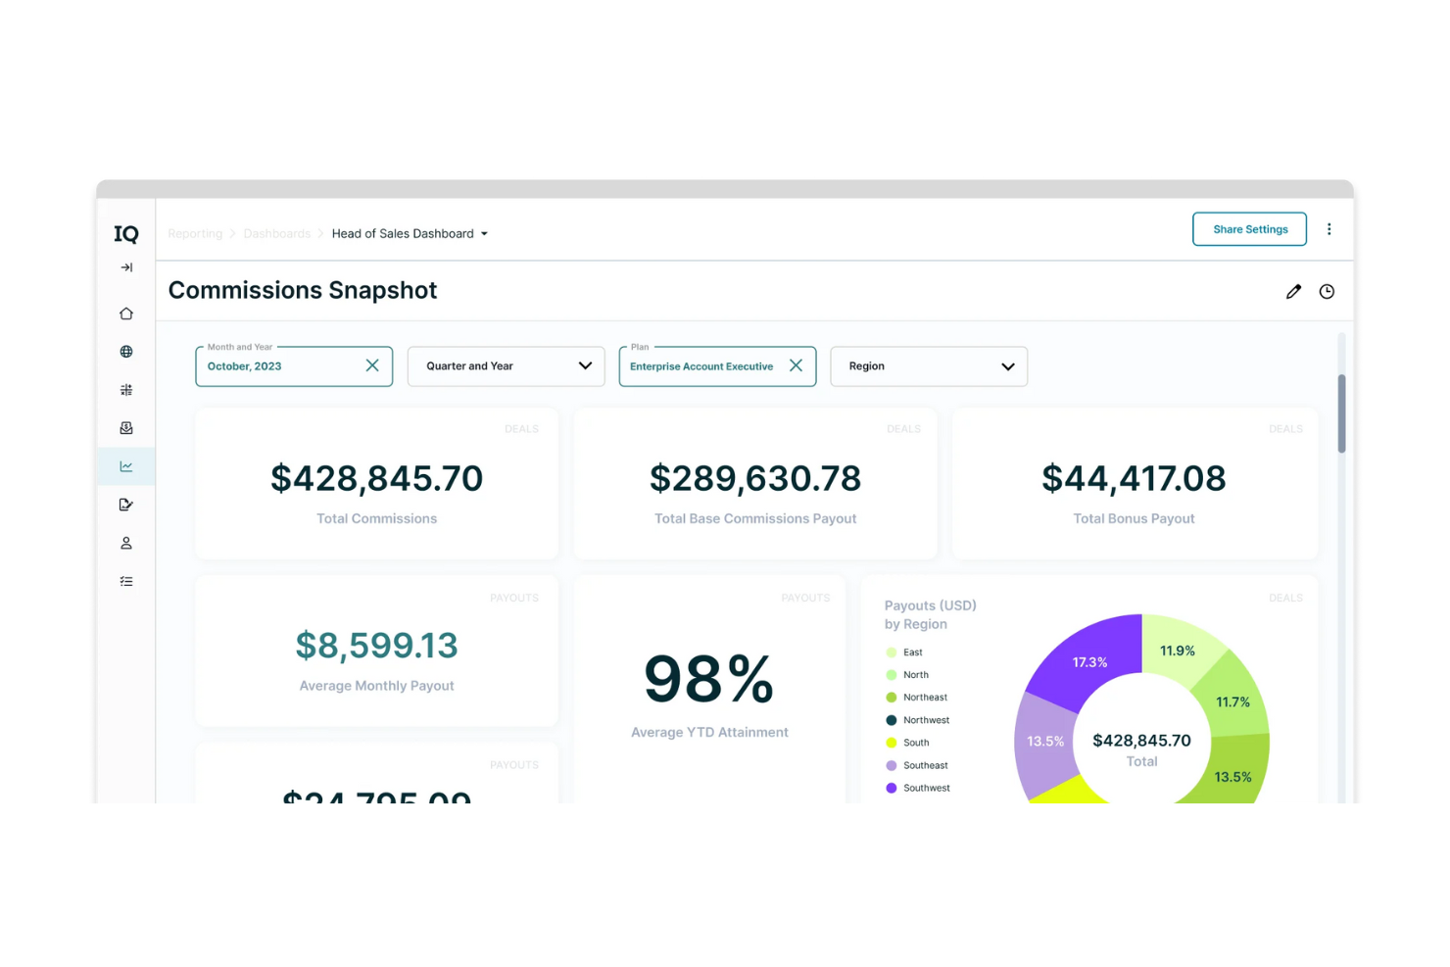The image size is (1450, 967).
Task: Click the payouts inbox icon in sidebar
Action: [x=125, y=427]
